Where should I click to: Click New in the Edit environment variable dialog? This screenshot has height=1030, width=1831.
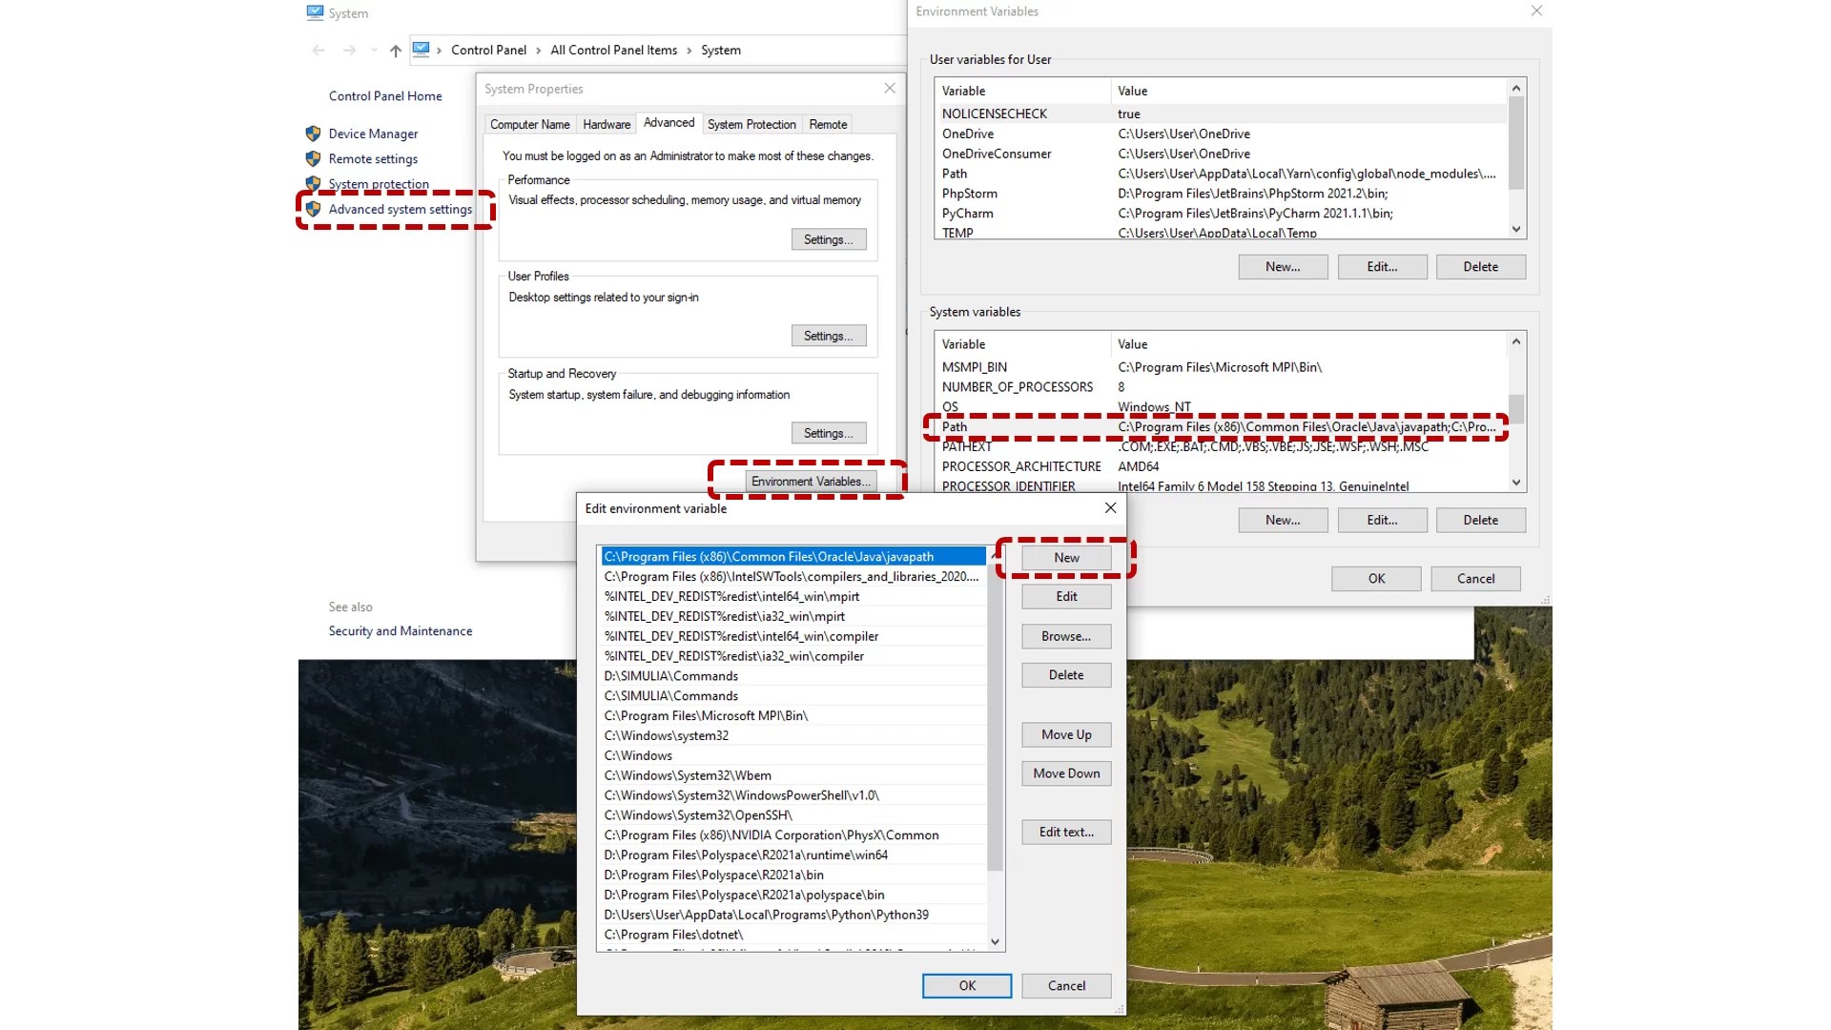click(1065, 557)
